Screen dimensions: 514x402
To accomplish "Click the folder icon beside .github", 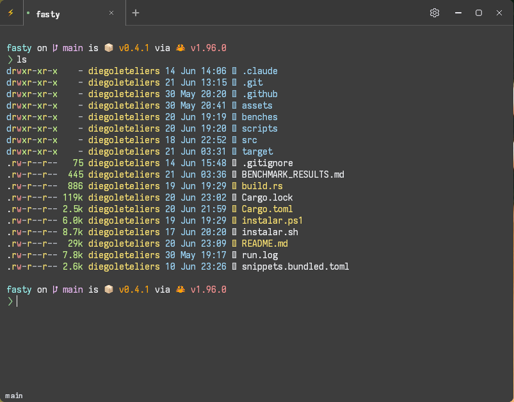I will (x=234, y=94).
